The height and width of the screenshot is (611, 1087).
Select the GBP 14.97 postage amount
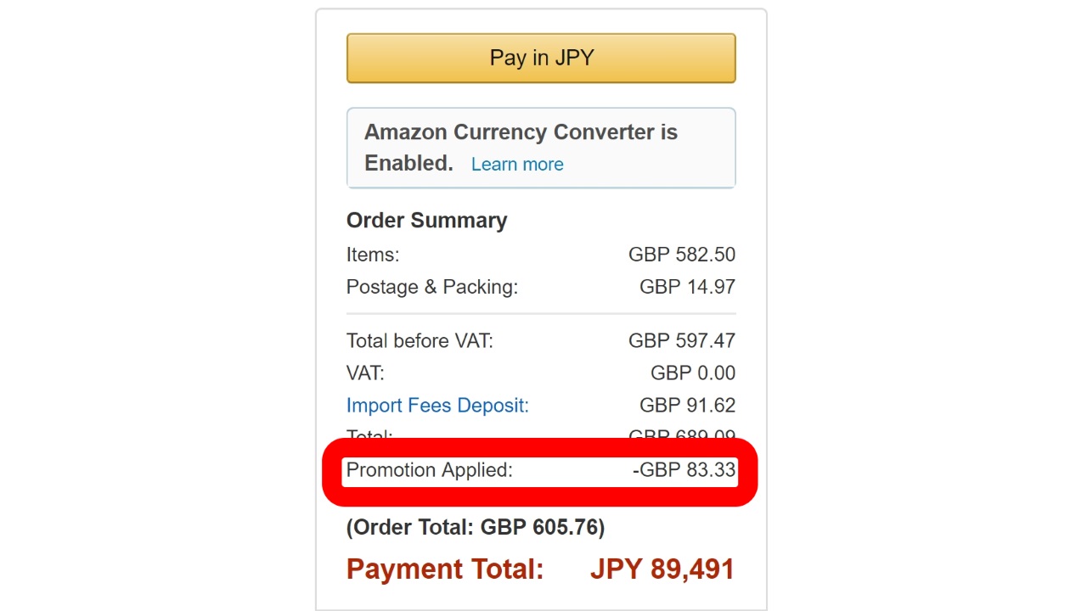(x=687, y=287)
